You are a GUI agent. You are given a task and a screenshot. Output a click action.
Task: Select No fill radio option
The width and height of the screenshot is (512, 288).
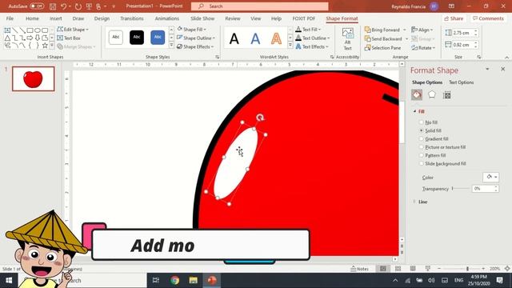coord(422,122)
